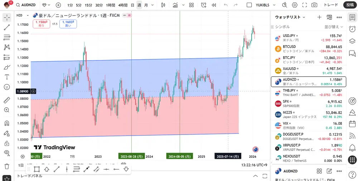
Task: Switch to the 日 timeframe
Action: click(x=132, y=5)
